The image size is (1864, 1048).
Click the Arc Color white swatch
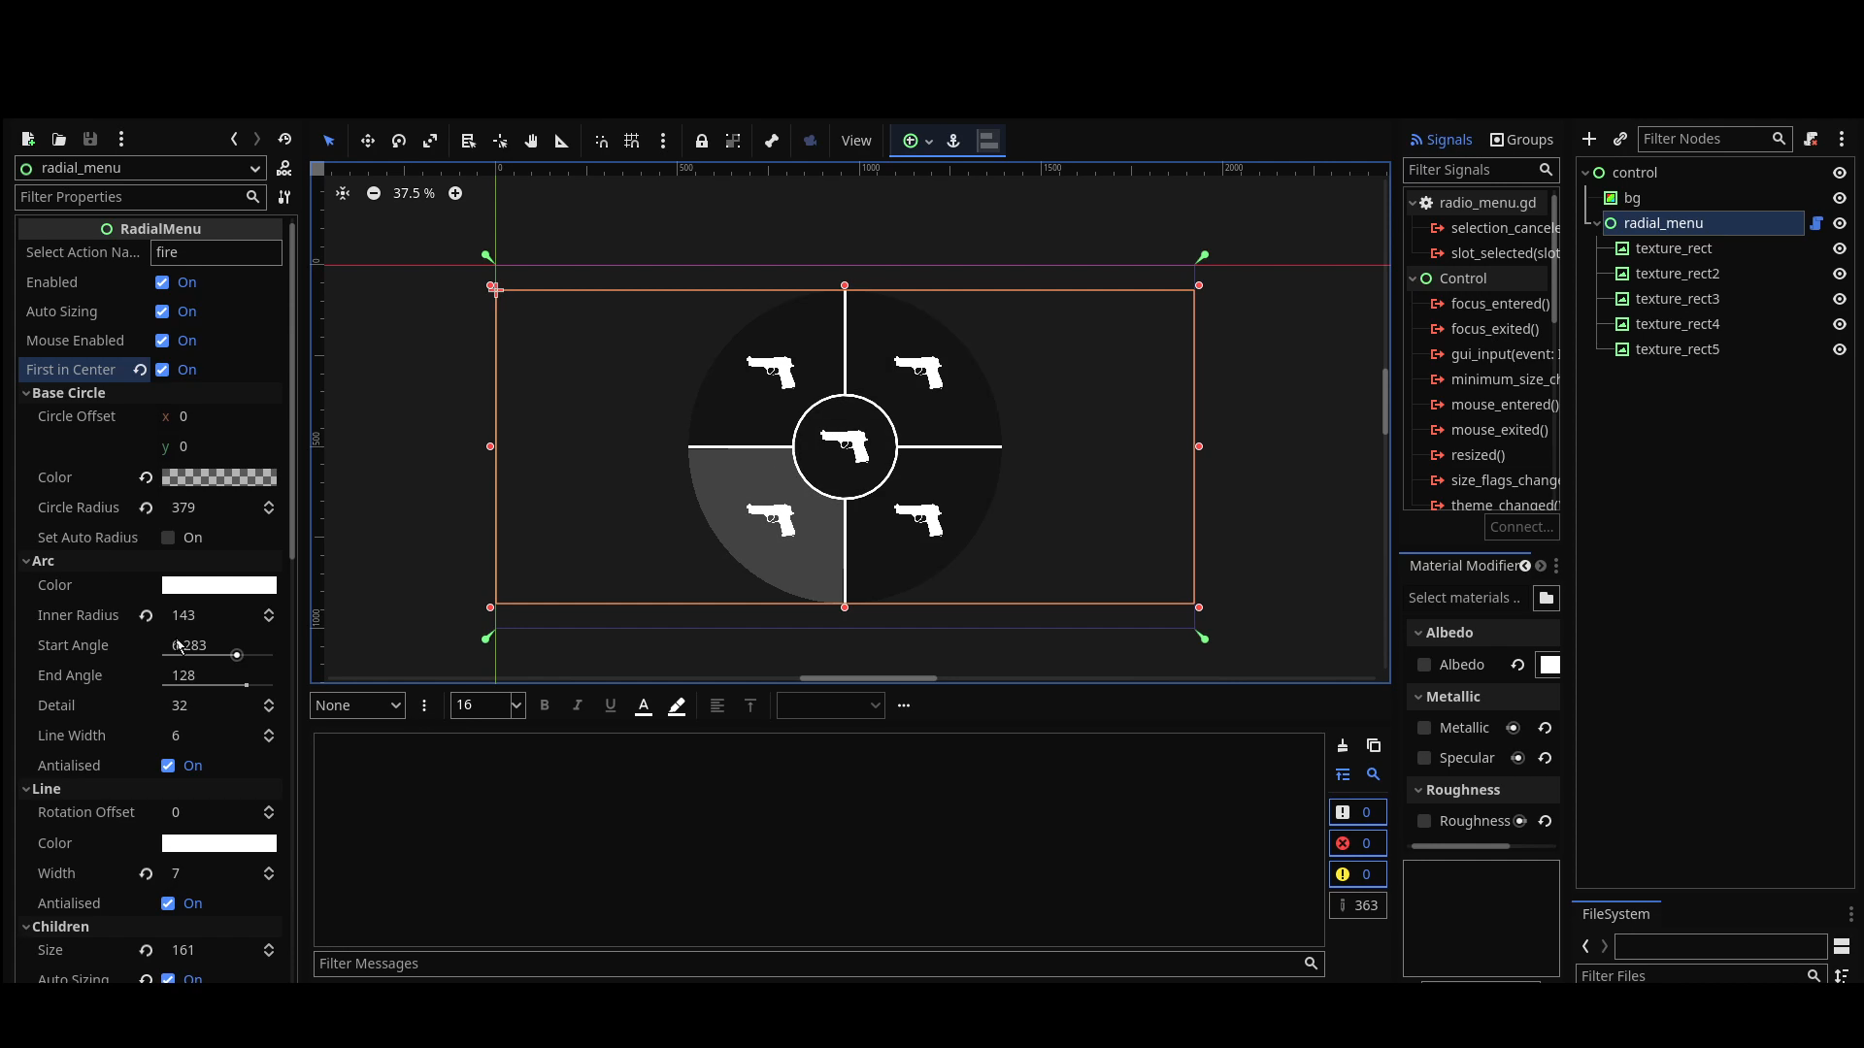(218, 585)
